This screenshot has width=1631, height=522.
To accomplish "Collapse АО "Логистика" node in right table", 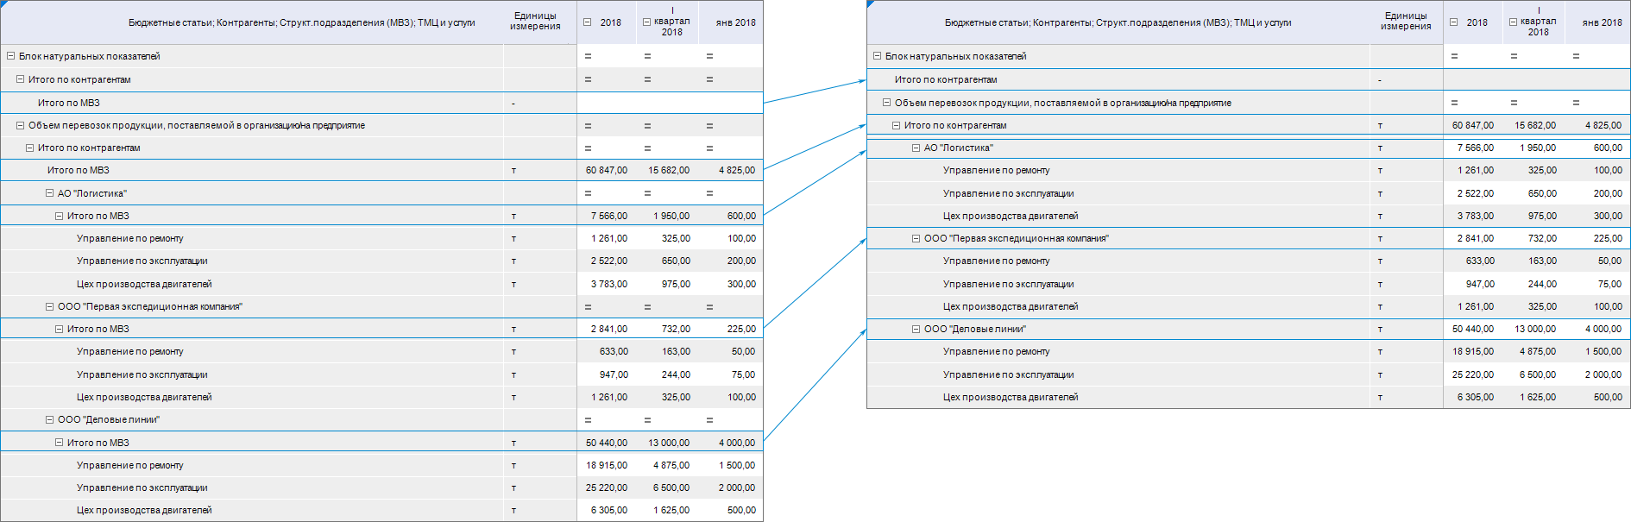I will coord(916,148).
